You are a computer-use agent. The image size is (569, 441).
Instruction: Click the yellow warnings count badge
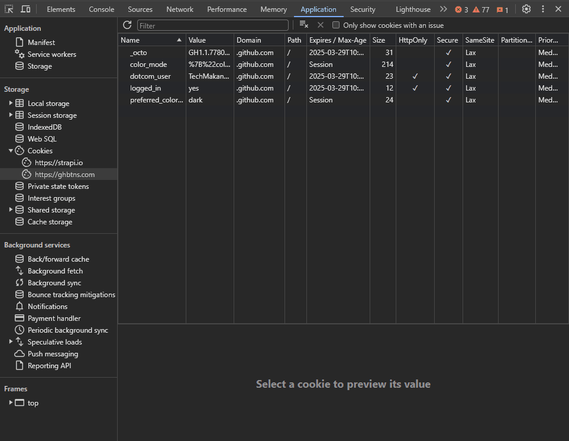click(x=481, y=9)
